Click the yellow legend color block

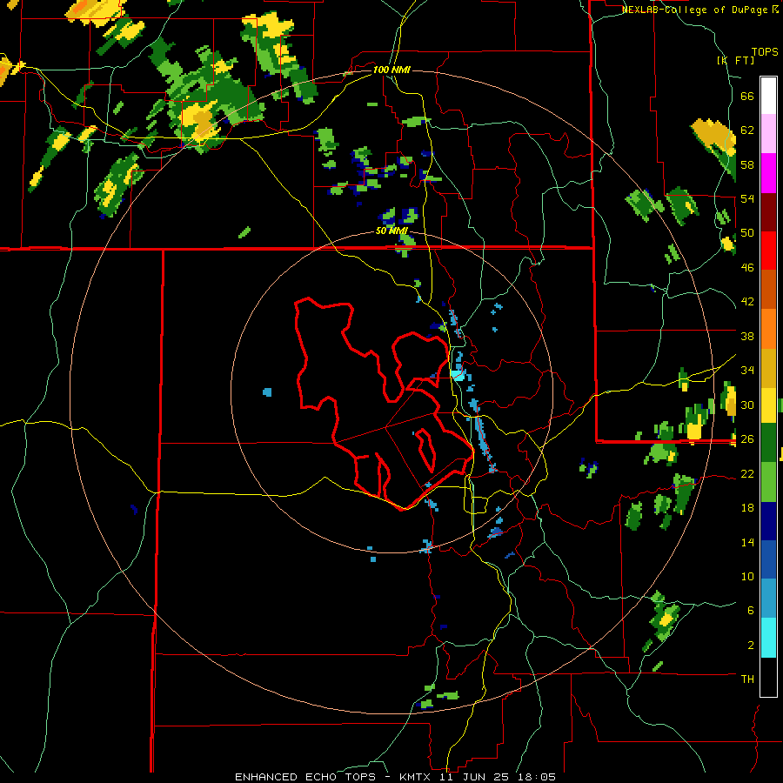[768, 405]
